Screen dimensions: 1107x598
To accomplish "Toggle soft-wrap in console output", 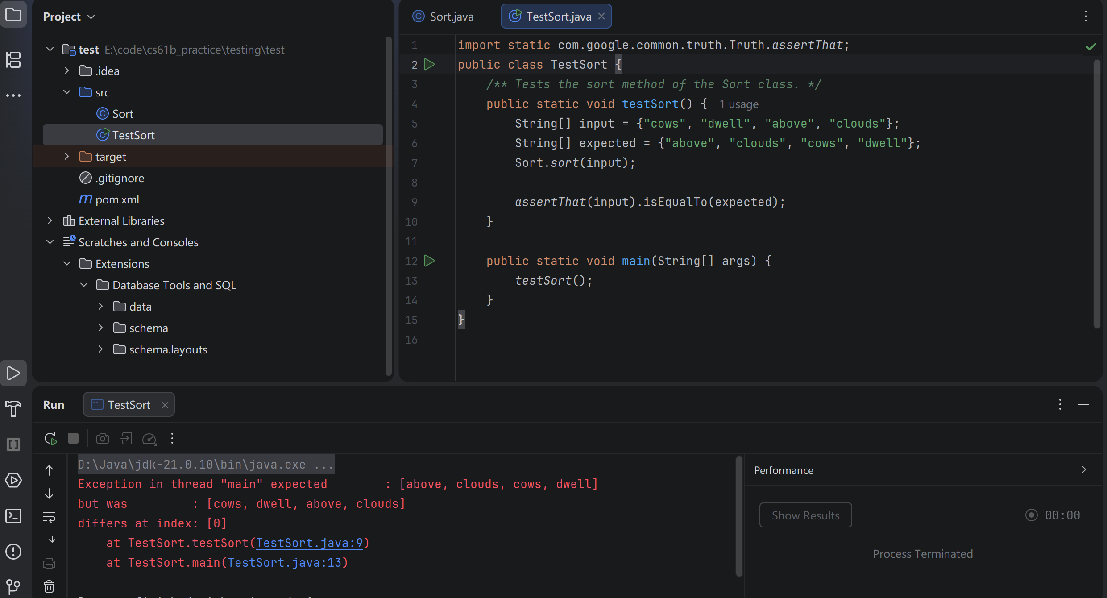I will (x=49, y=517).
